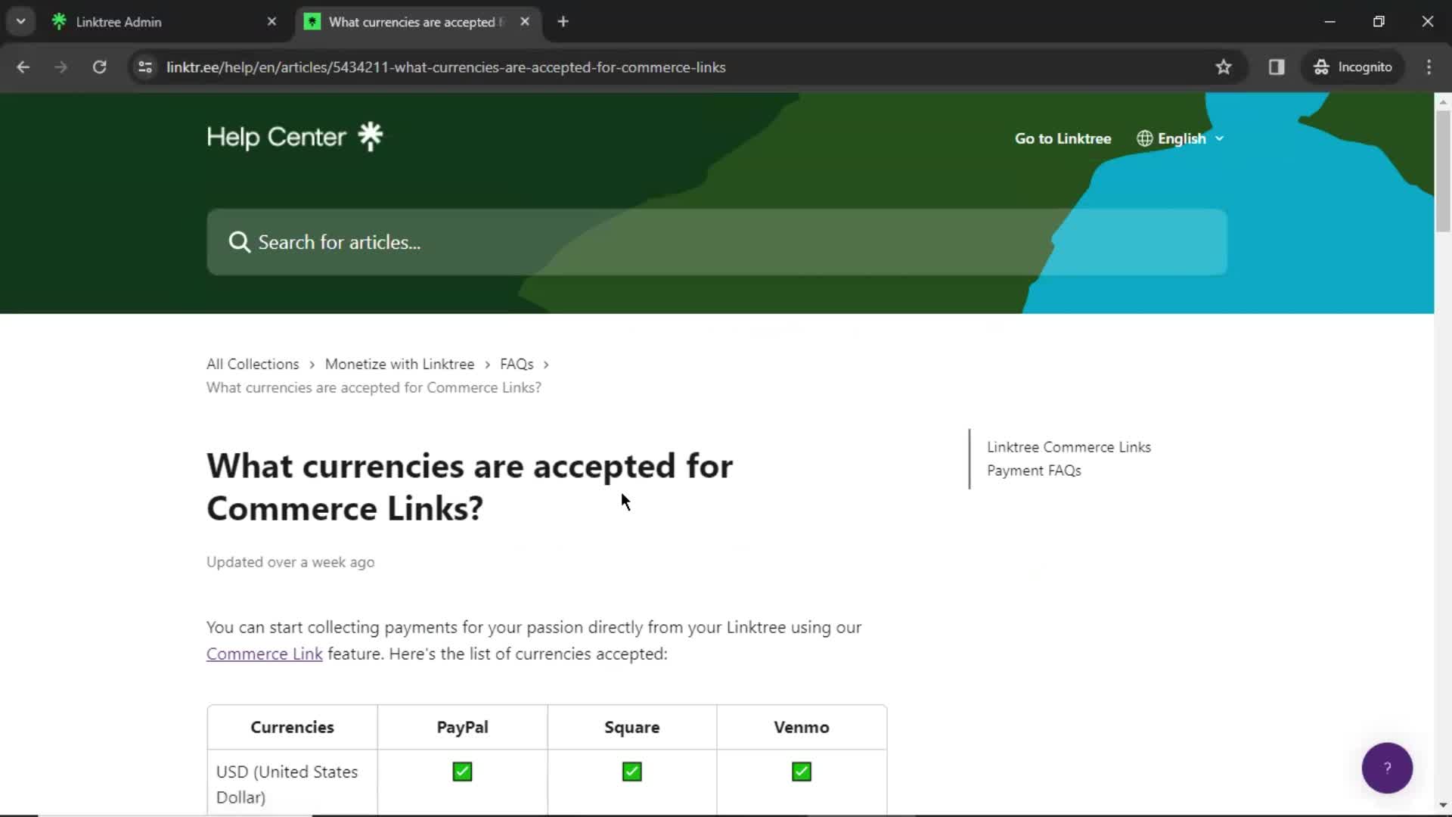Open the Commerce Link hyperlink
Screen dimensions: 1452x817
(265, 654)
